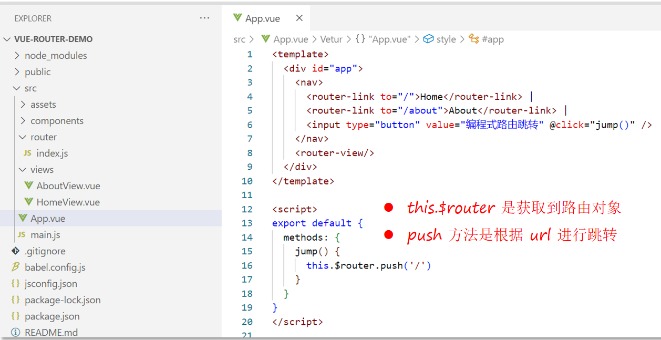The image size is (661, 340).
Task: Click the braces icon beside package.json
Action: pos(16,316)
